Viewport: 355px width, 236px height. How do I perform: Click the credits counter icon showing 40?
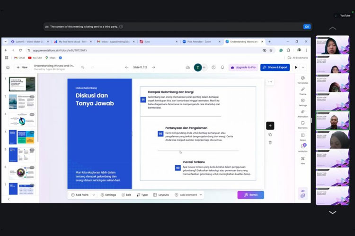coord(303,194)
